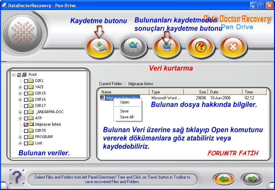Click the blue question mark help icon

[x=17, y=177]
